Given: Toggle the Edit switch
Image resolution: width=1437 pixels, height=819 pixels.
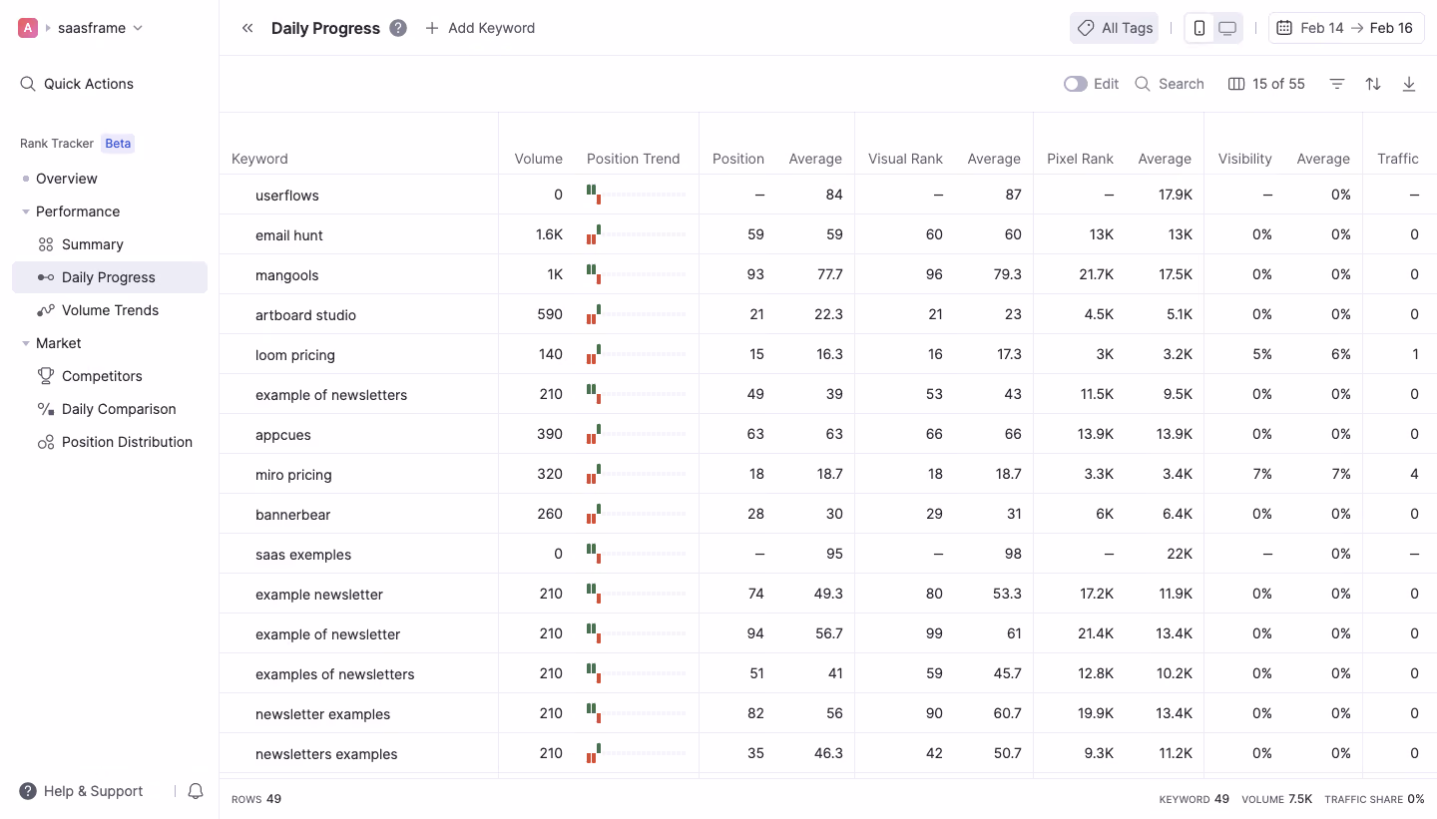Looking at the screenshot, I should pos(1075,84).
